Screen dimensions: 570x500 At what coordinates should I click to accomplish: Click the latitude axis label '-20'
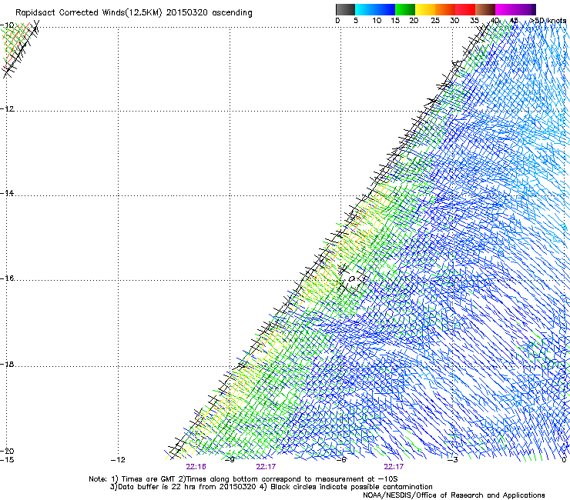point(7,451)
